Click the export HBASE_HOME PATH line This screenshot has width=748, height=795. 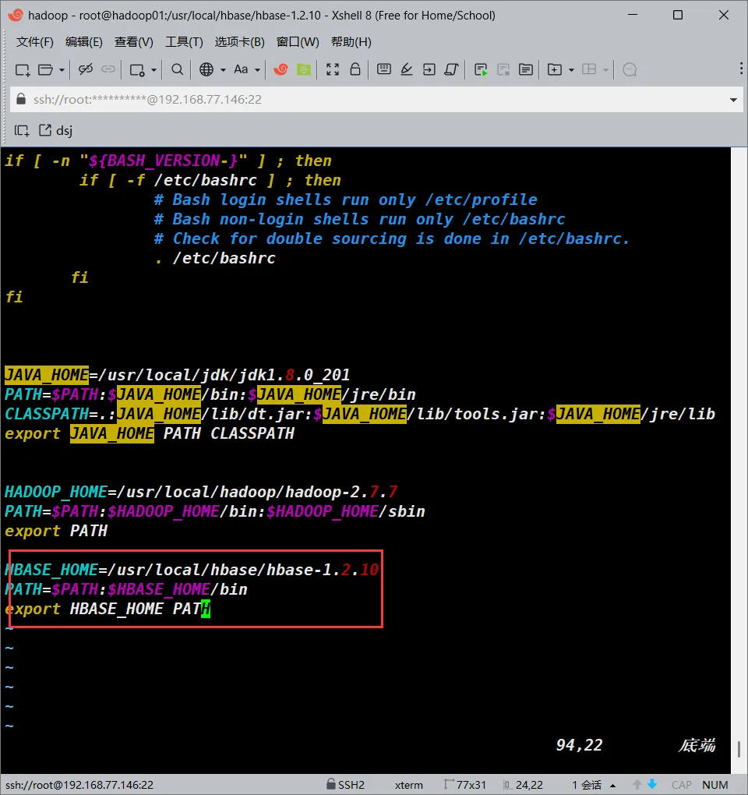click(x=108, y=609)
